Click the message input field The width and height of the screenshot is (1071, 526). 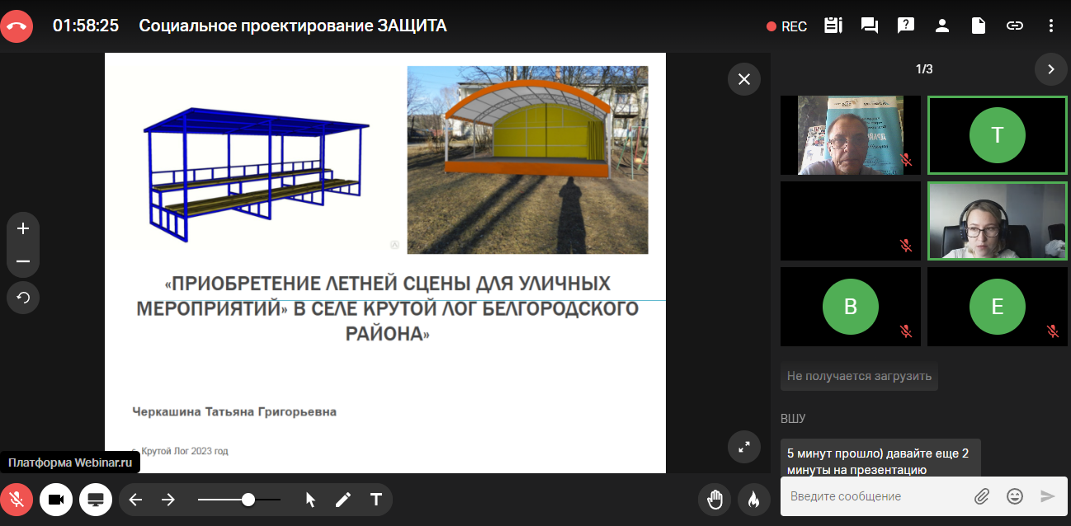click(x=875, y=496)
